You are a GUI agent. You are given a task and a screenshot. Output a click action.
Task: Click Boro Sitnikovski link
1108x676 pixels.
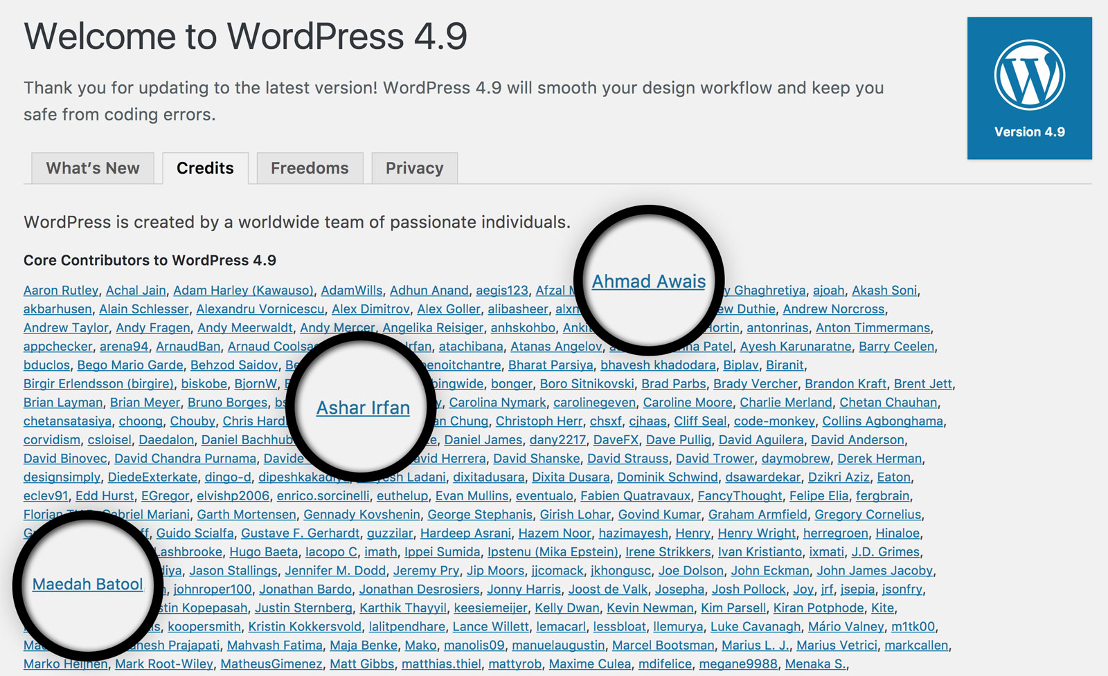click(587, 384)
